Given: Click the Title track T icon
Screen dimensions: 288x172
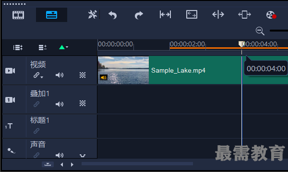Looking at the screenshot, I should [x=9, y=126].
